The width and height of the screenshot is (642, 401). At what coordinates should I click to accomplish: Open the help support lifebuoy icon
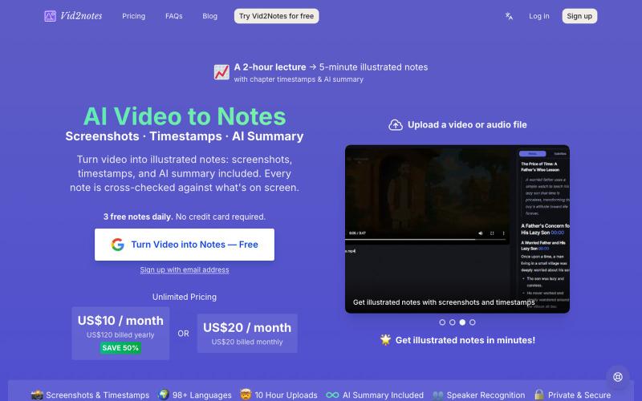point(618,377)
